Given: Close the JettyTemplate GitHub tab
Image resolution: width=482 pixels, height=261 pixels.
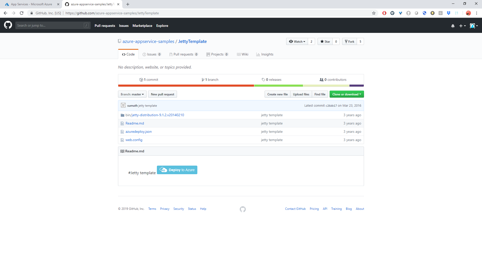Looking at the screenshot, I should (x=118, y=4).
